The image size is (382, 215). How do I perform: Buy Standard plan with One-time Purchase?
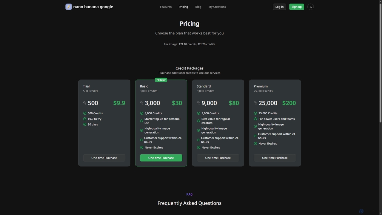click(x=218, y=158)
